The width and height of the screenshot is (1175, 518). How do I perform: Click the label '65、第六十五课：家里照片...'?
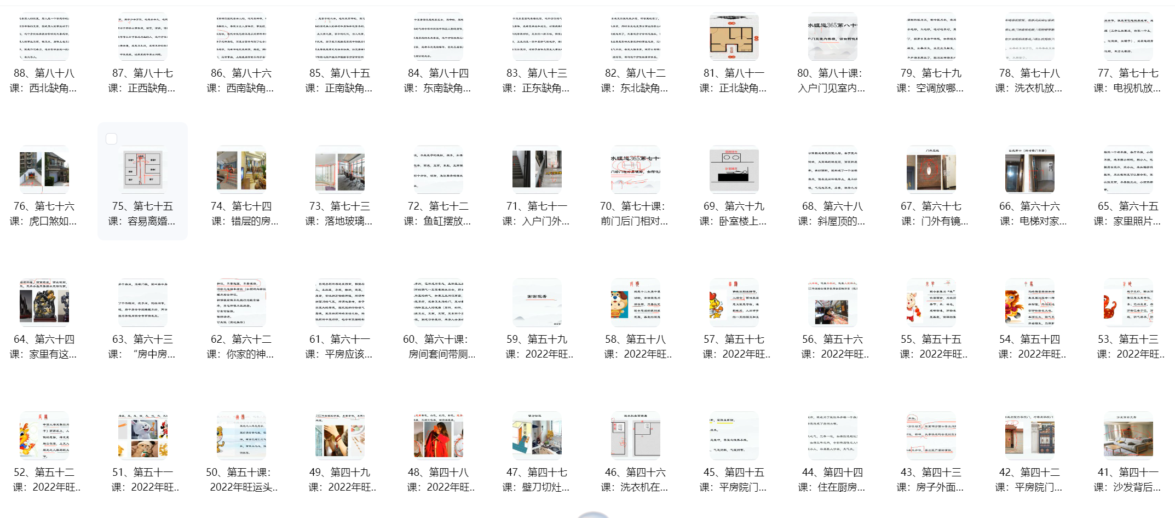pyautogui.click(x=1128, y=214)
